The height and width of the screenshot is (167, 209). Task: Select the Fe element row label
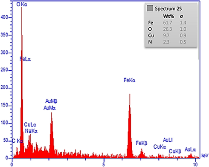pyautogui.click(x=151, y=23)
